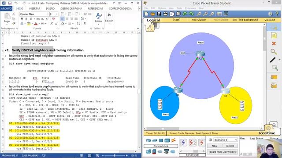Screen dimensions: 282x158
Task: Select the red X Delete tool
Action: (274, 43)
